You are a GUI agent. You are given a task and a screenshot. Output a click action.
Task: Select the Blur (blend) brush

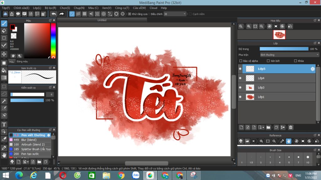click(x=30, y=140)
